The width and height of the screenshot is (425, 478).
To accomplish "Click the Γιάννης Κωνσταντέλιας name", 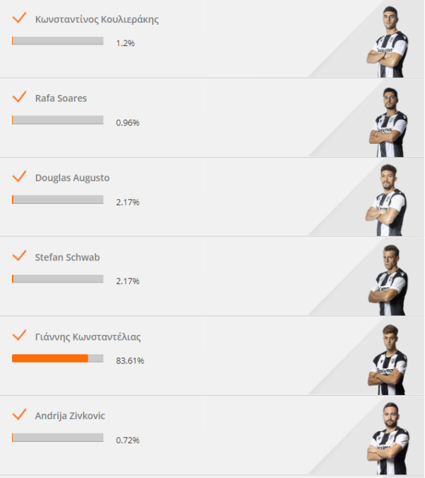I will coord(88,337).
